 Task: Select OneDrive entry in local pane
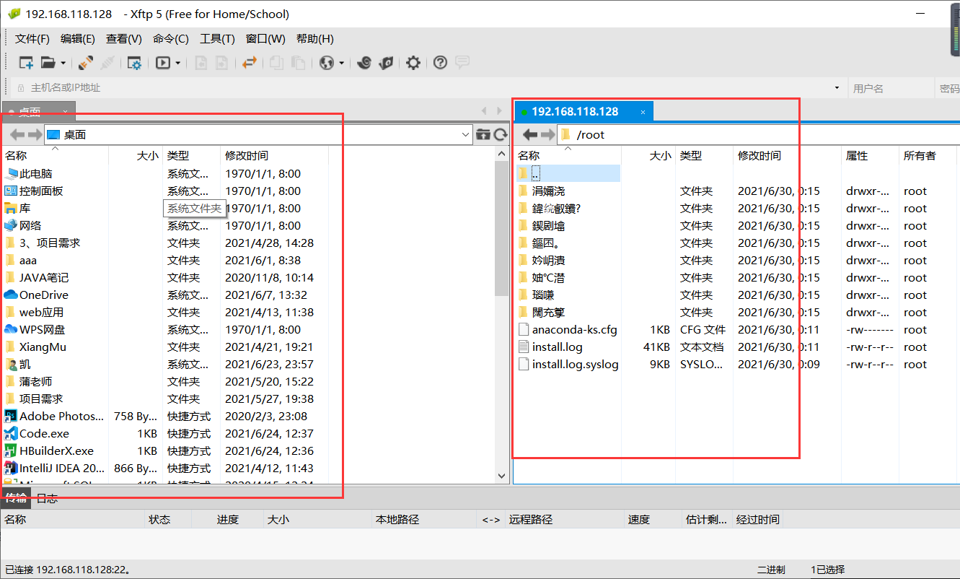[x=36, y=295]
